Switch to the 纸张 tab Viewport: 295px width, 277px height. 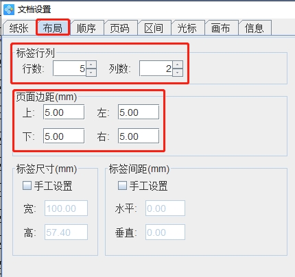[x=19, y=28]
